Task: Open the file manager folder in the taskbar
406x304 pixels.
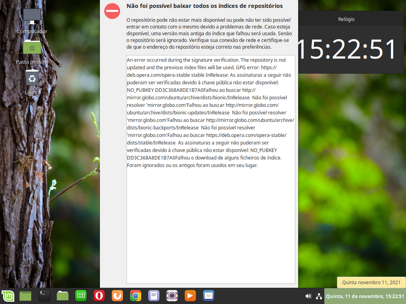Action: [63, 296]
